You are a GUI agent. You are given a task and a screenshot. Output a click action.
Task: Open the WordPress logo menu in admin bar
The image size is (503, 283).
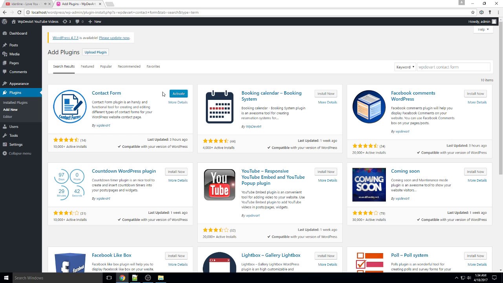coord(4,22)
